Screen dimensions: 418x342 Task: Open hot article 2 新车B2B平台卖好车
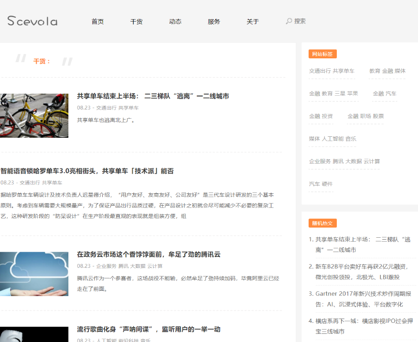click(362, 272)
